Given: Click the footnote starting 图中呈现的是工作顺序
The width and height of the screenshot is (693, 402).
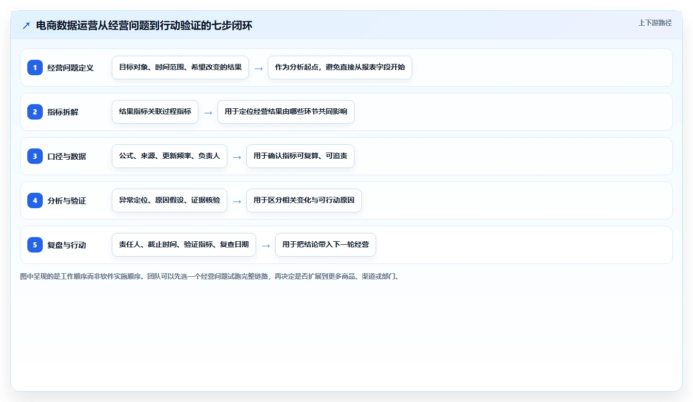Looking at the screenshot, I should click(x=210, y=276).
